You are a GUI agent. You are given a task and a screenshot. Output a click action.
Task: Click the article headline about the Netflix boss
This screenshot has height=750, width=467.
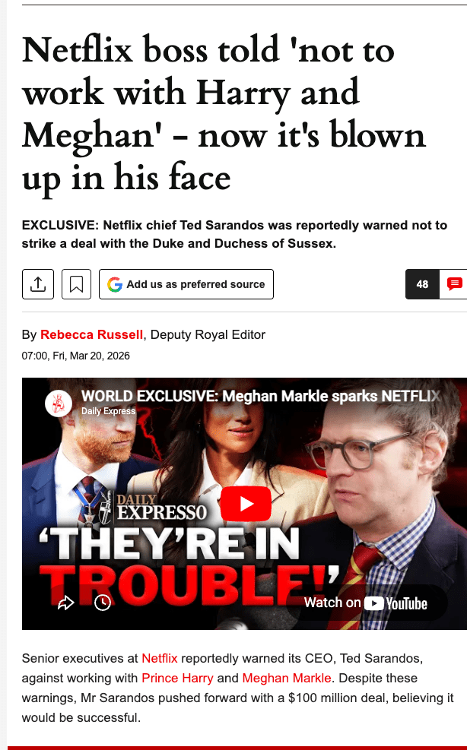224,114
